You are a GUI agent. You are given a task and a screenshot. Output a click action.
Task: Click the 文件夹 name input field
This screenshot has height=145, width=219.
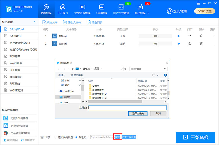point(127,108)
